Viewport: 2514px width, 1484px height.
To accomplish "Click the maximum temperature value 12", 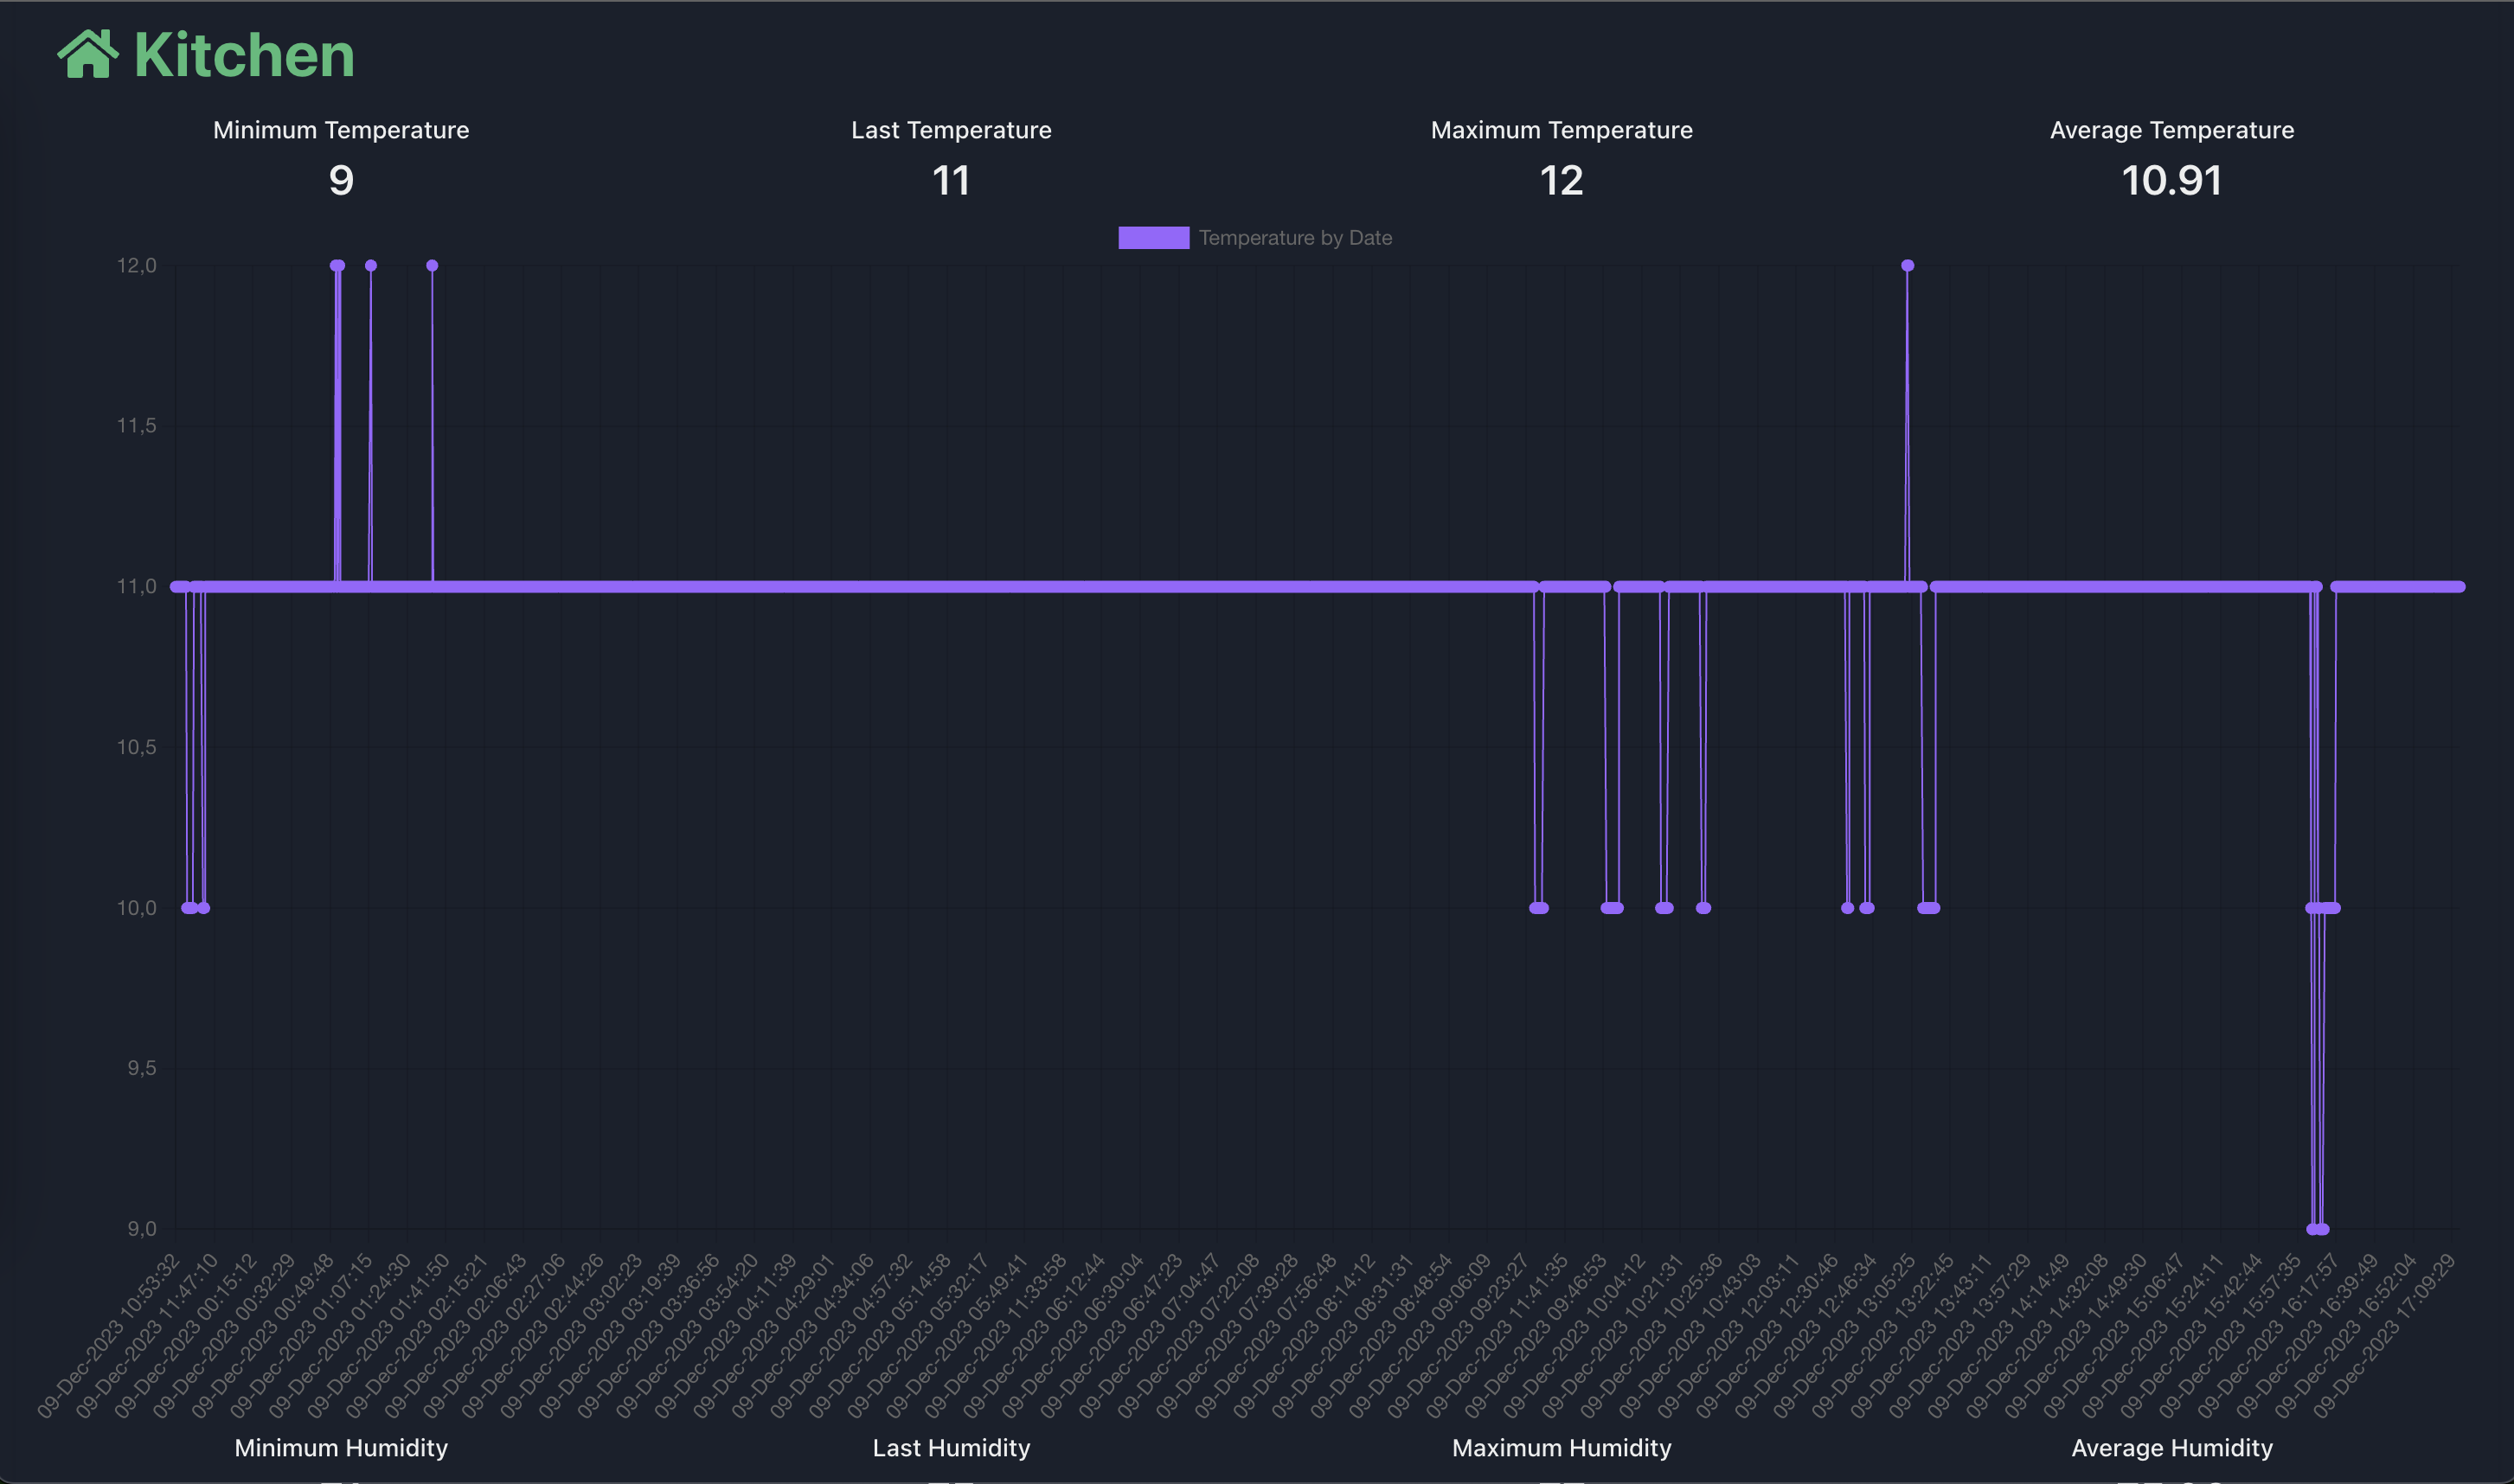I will (x=1561, y=181).
